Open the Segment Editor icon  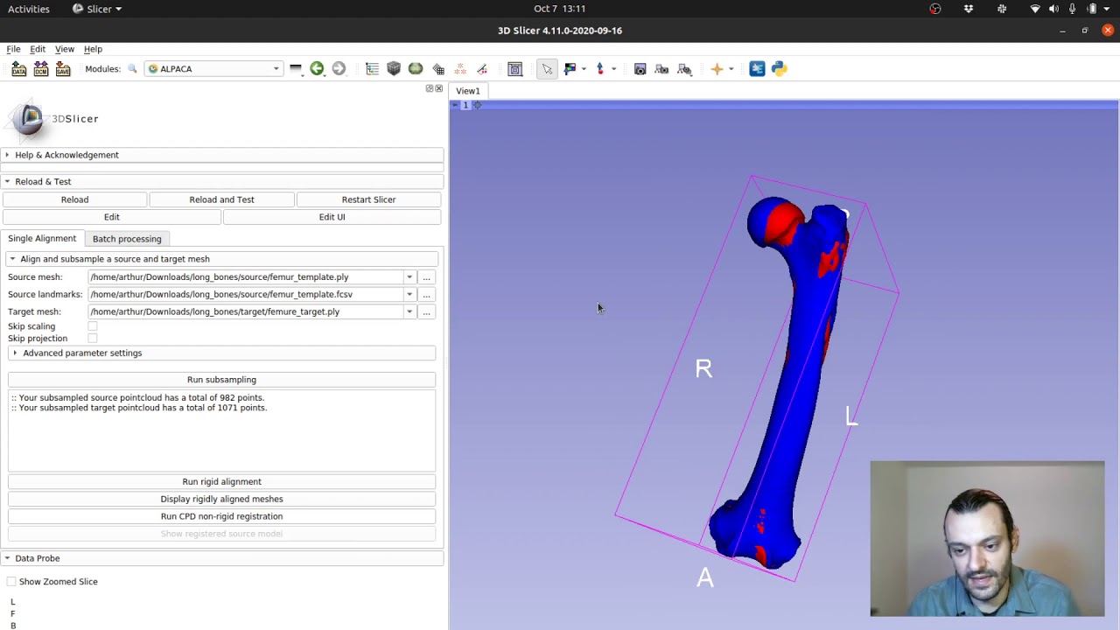pyautogui.click(x=482, y=68)
